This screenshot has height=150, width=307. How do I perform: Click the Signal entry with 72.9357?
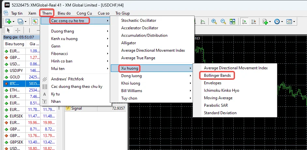[x=95, y=108]
